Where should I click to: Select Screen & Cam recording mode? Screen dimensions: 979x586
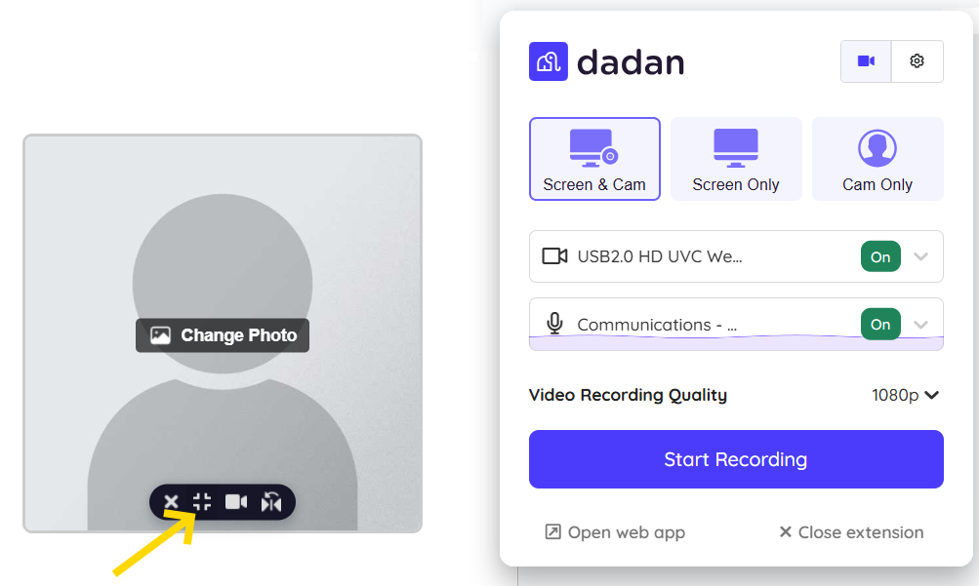tap(594, 159)
